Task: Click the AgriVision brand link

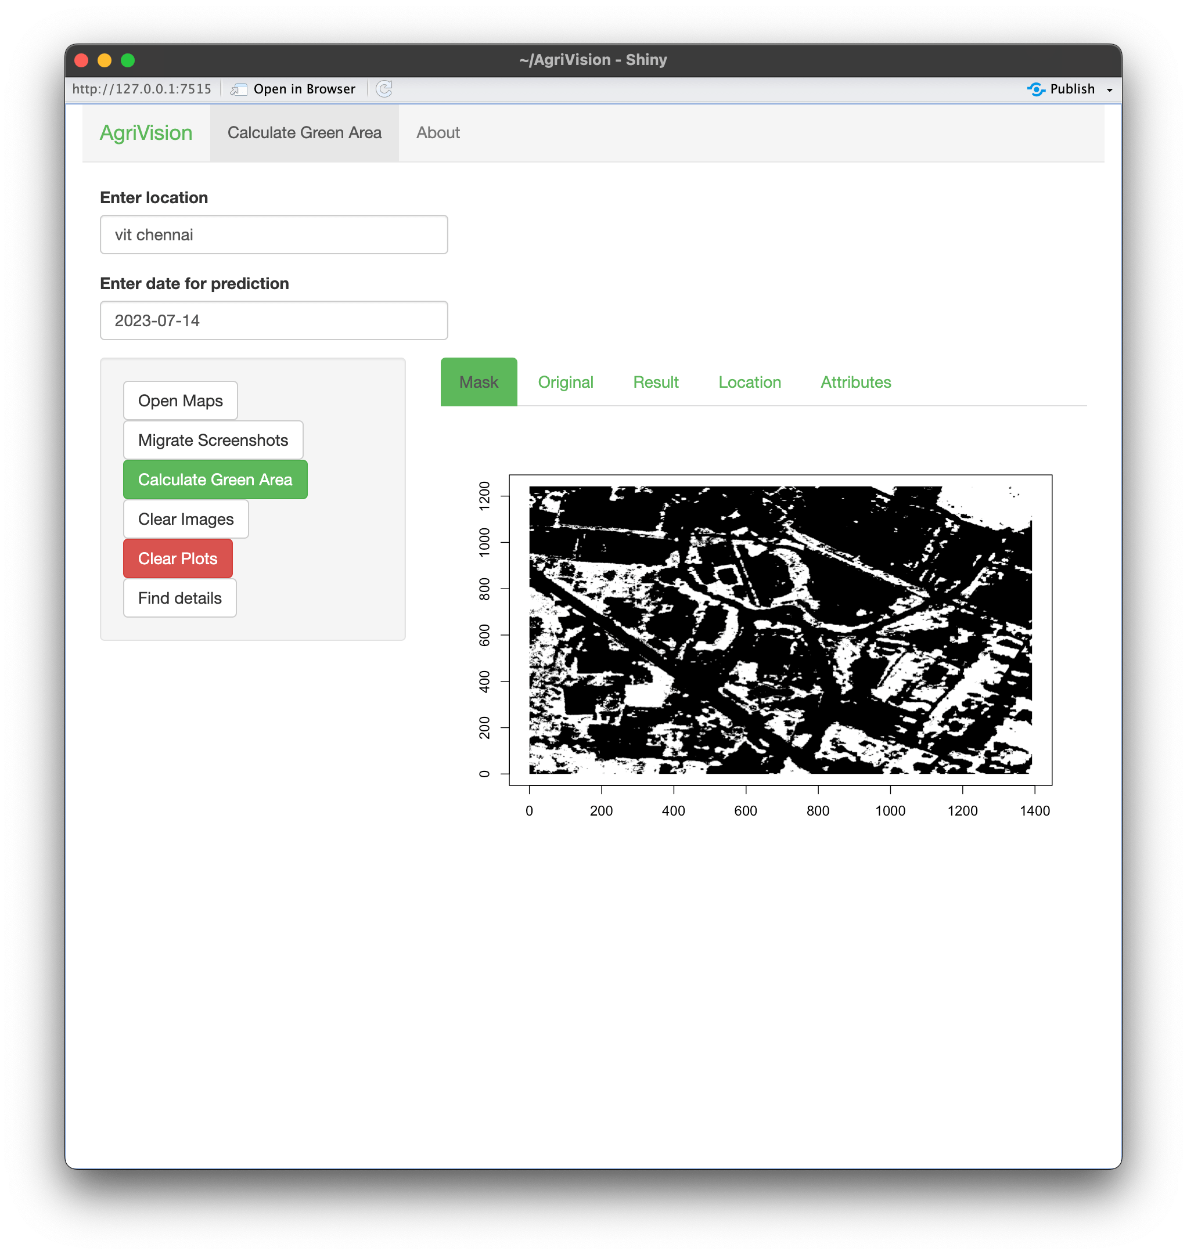Action: 146,133
